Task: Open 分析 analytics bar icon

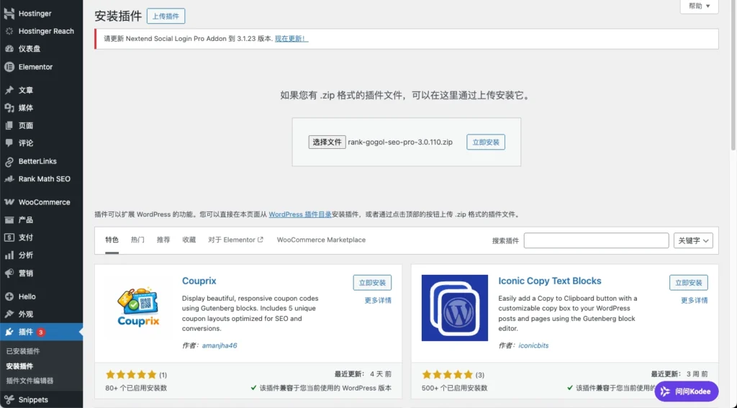Action: coord(9,255)
